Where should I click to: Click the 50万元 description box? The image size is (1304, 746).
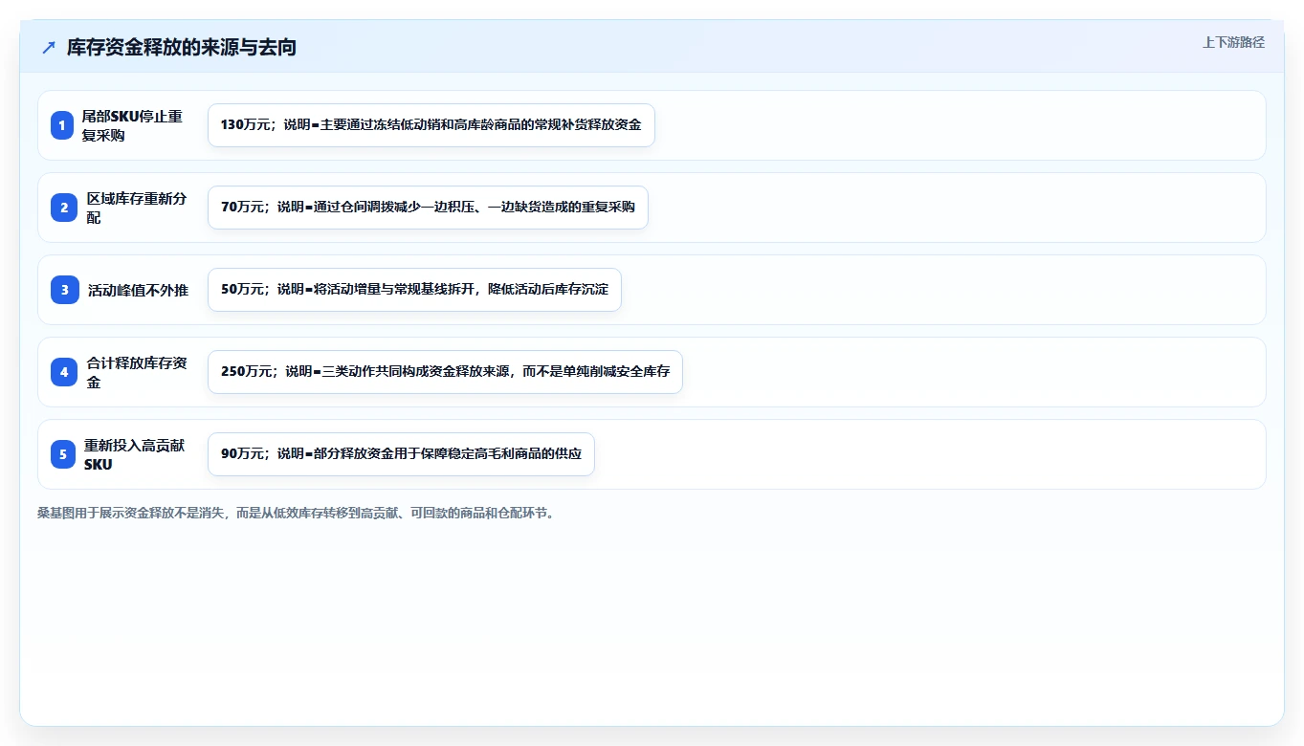click(414, 290)
